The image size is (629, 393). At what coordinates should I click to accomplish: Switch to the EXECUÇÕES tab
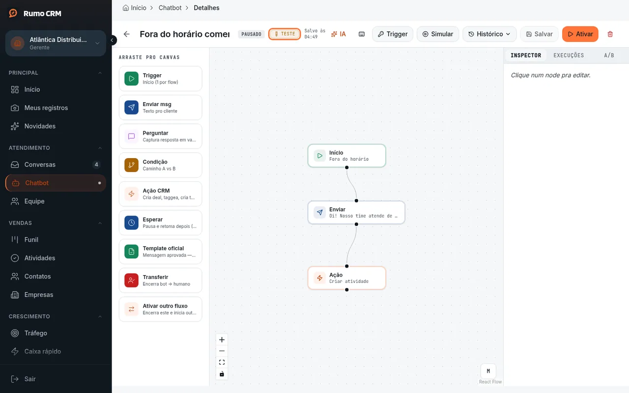tap(569, 56)
